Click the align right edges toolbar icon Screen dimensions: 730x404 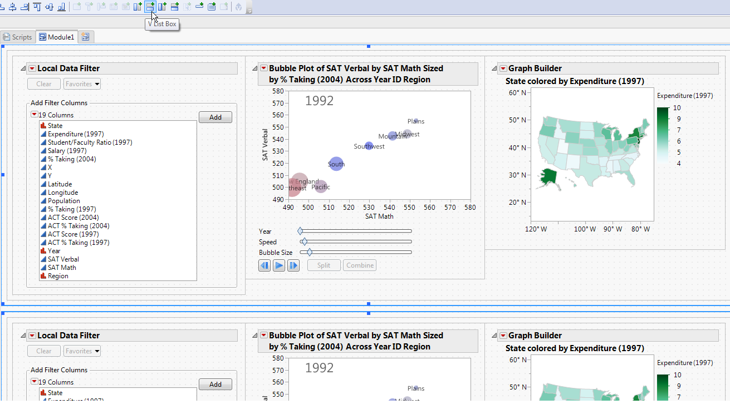click(x=24, y=7)
